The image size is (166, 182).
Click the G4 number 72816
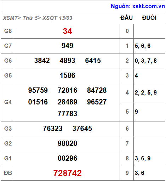tap(67, 90)
